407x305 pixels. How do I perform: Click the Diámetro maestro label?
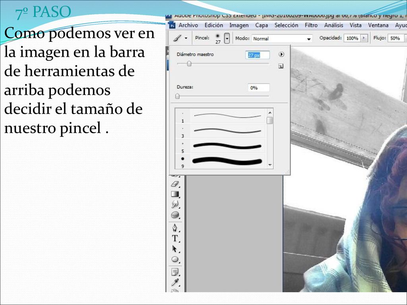pos(195,54)
